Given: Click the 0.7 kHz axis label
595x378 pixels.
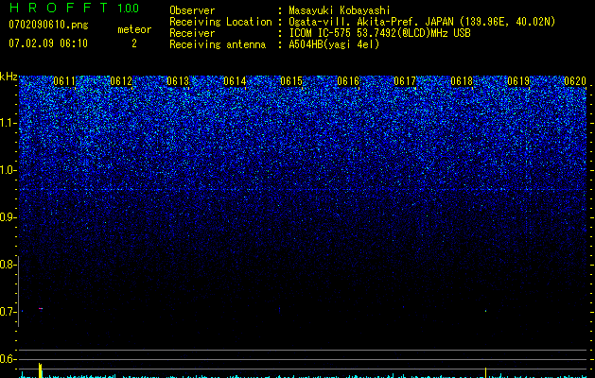Looking at the screenshot, I should tap(8, 312).
